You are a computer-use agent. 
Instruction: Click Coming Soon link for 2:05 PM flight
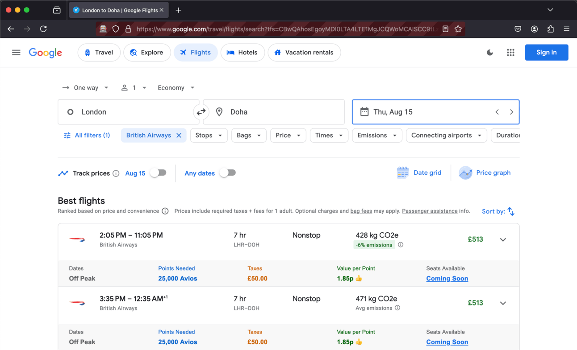[x=447, y=279]
